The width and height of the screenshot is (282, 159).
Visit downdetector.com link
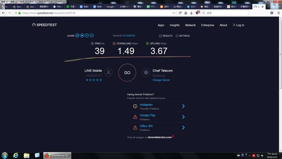click(x=160, y=137)
